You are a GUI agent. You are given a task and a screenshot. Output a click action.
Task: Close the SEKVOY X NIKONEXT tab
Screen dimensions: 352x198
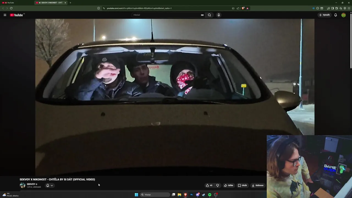pyautogui.click(x=65, y=3)
